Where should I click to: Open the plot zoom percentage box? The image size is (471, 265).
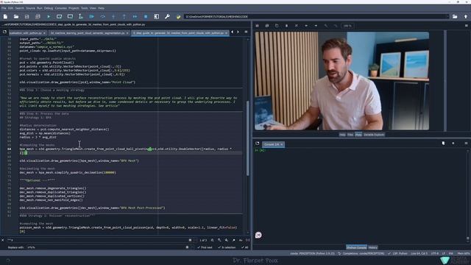pyautogui.click(x=347, y=26)
